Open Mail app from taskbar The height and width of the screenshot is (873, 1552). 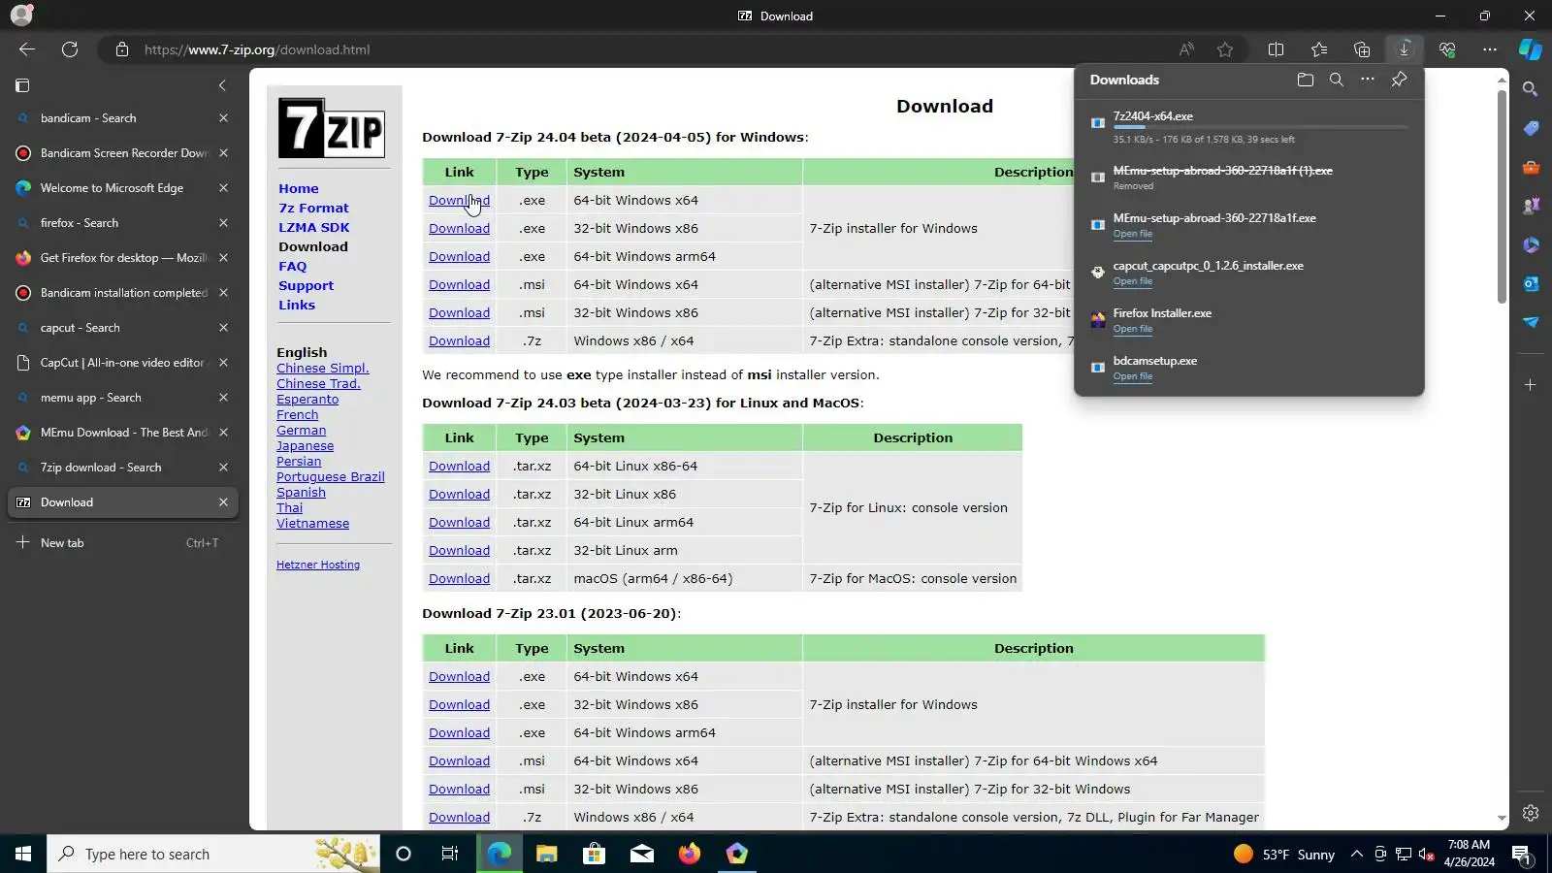pyautogui.click(x=641, y=854)
